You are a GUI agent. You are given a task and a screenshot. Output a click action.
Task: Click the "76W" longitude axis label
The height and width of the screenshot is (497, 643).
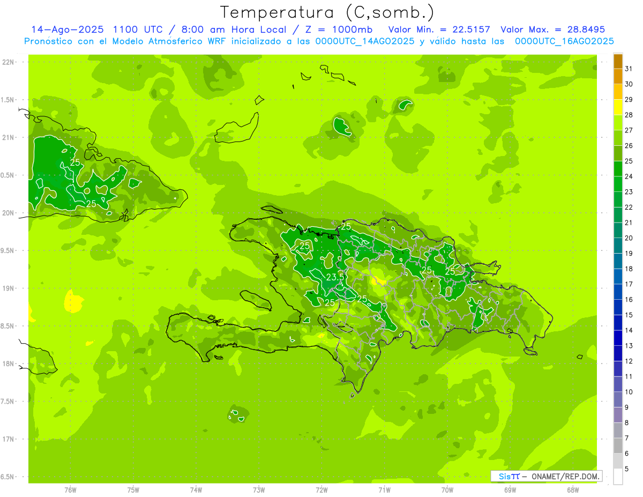(x=70, y=490)
